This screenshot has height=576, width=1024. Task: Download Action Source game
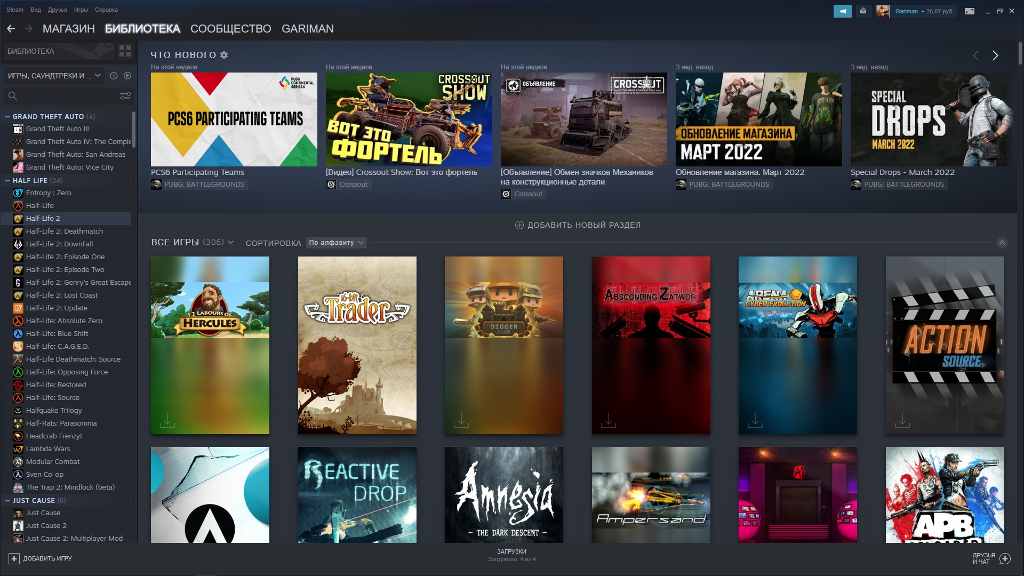coord(902,420)
